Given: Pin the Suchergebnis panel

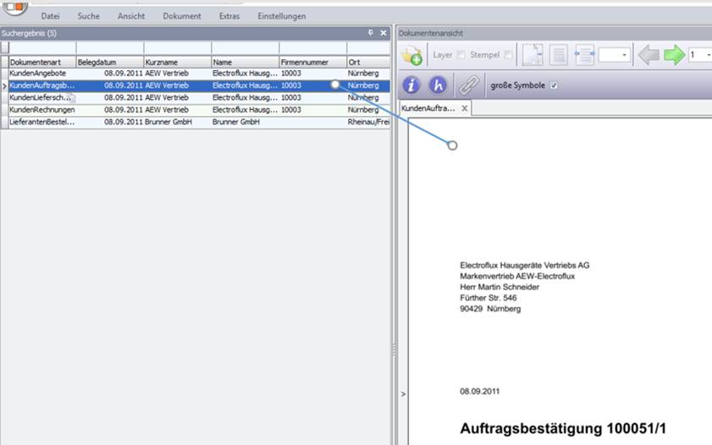Looking at the screenshot, I should pos(371,33).
